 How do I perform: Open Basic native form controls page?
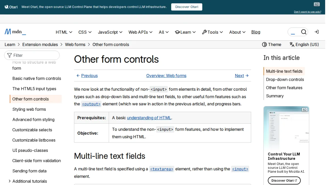[x=37, y=78]
